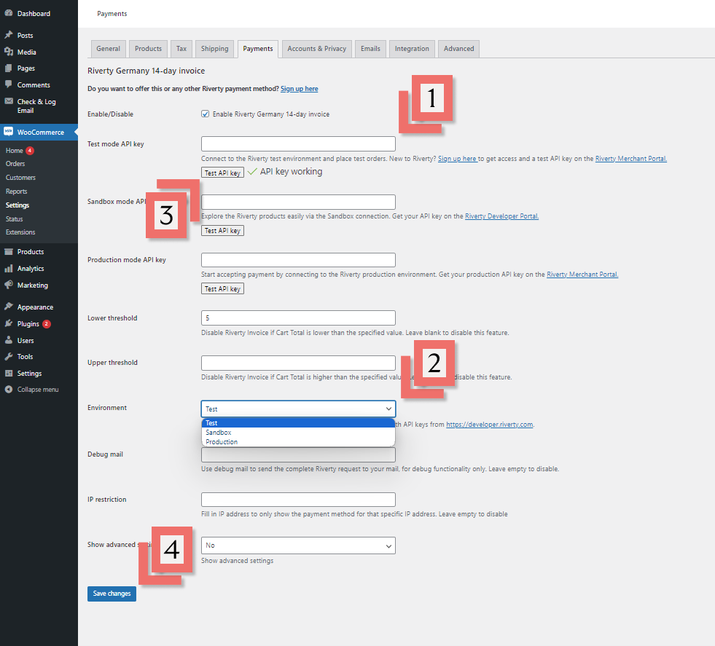Open Plugins via plug icon
715x646 pixels.
click(8, 323)
